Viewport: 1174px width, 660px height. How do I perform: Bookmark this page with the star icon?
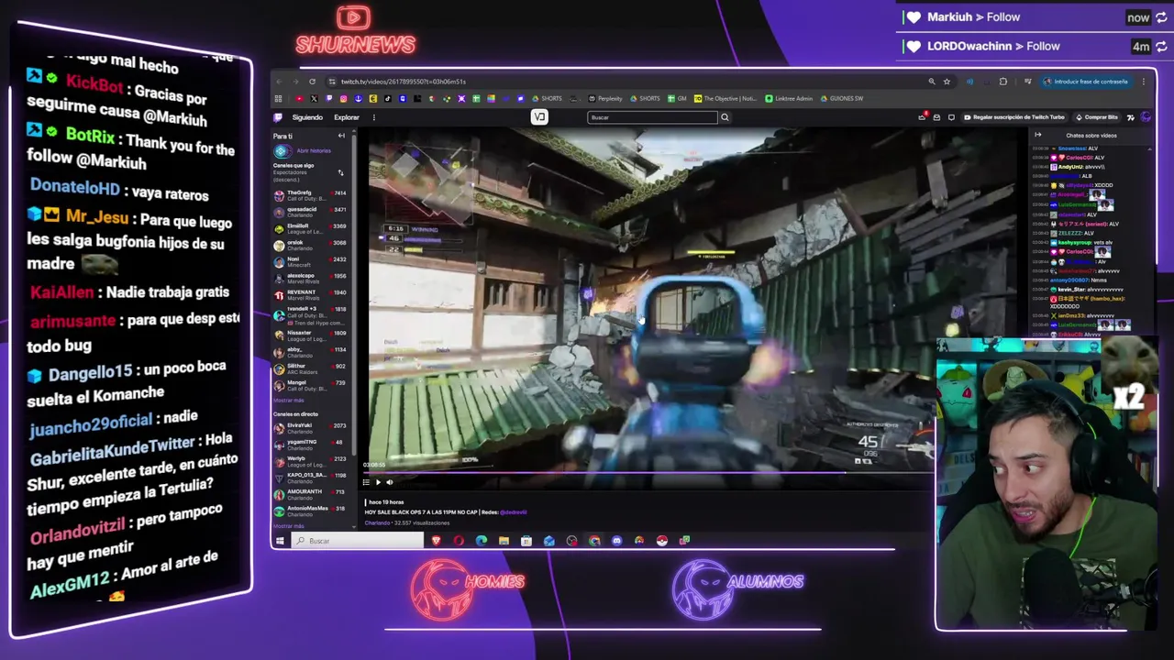(x=947, y=82)
